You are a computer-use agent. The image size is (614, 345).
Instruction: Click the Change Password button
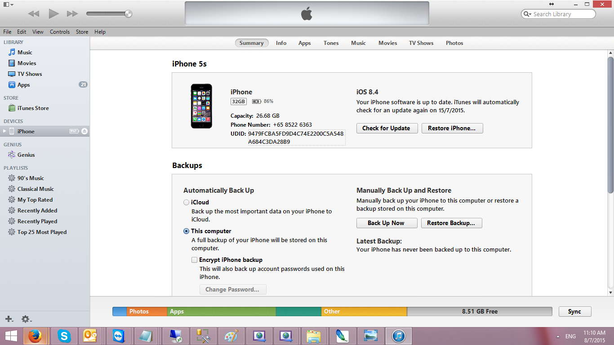[233, 290]
